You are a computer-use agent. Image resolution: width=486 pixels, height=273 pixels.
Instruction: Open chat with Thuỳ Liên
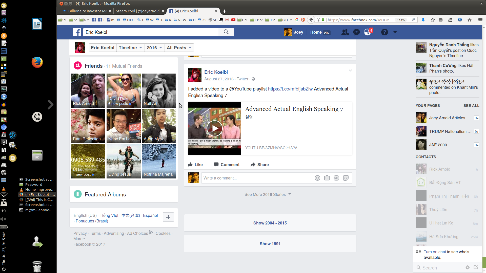(447, 210)
